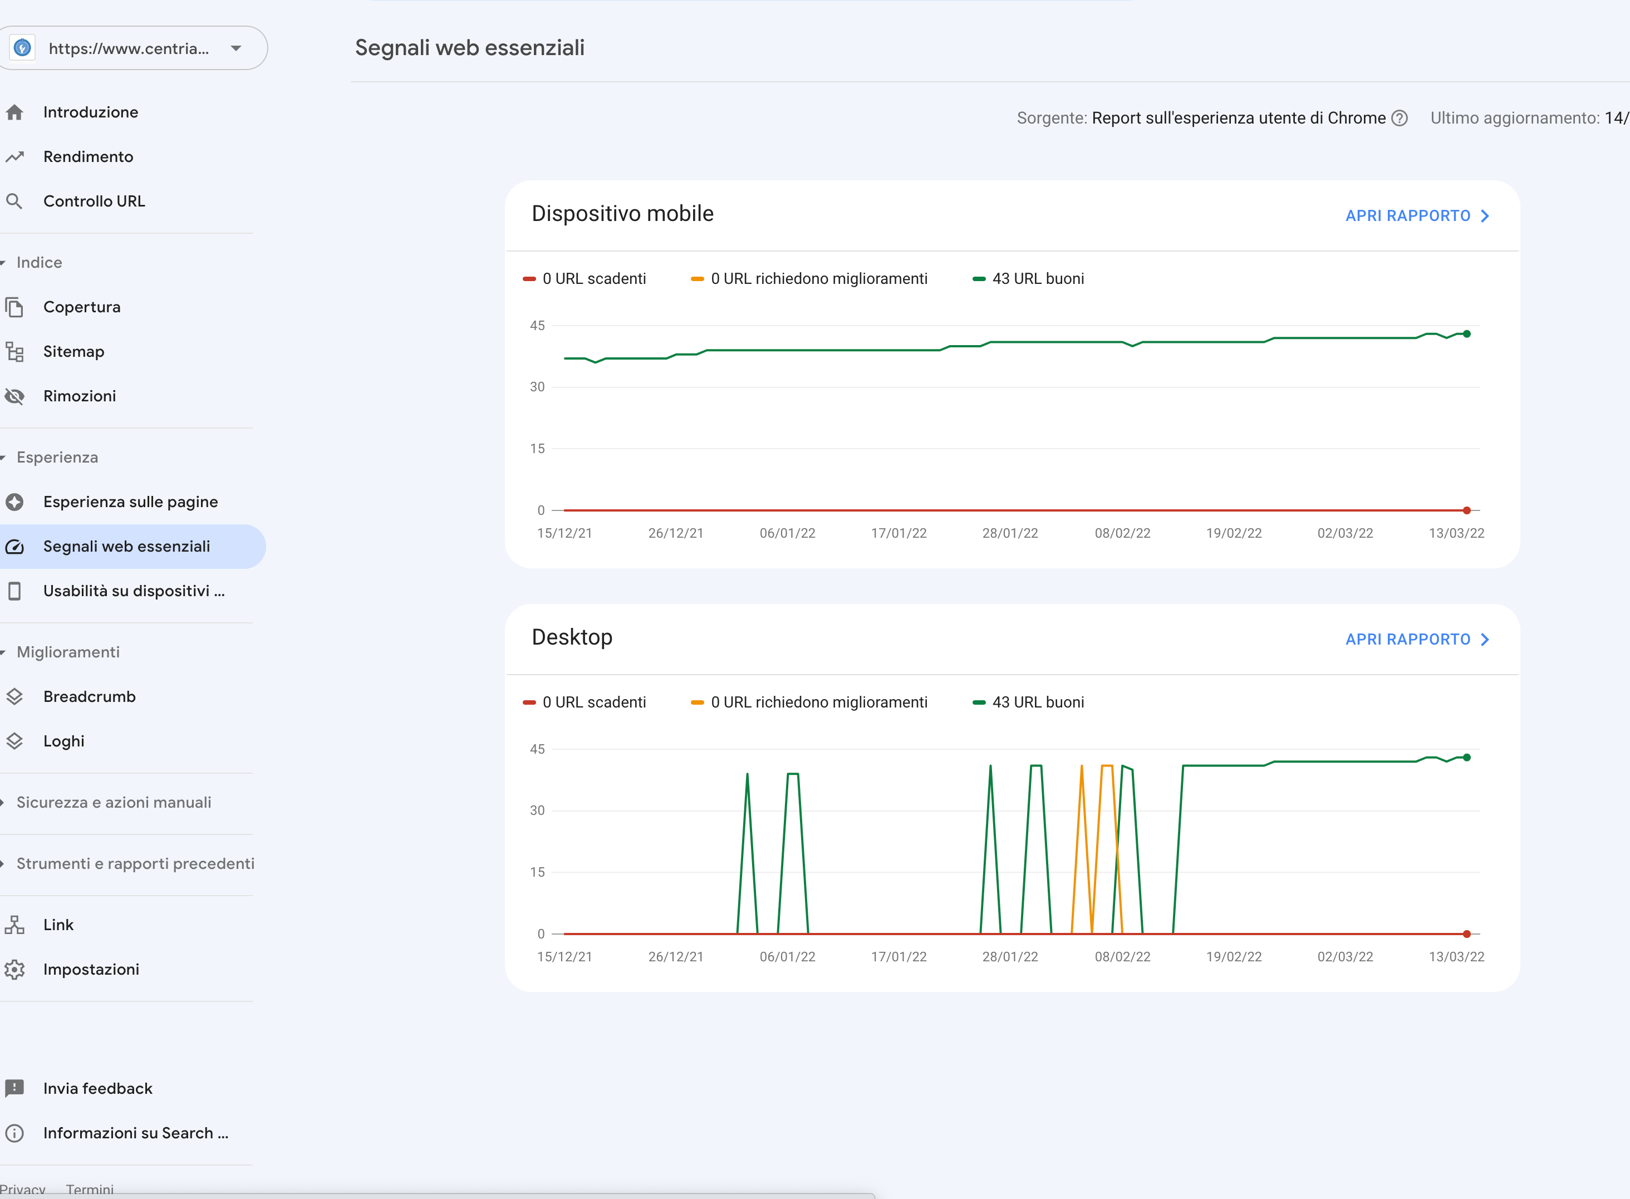1630x1199 pixels.
Task: Click the Dispositivo mobile card title
Action: coord(623,214)
